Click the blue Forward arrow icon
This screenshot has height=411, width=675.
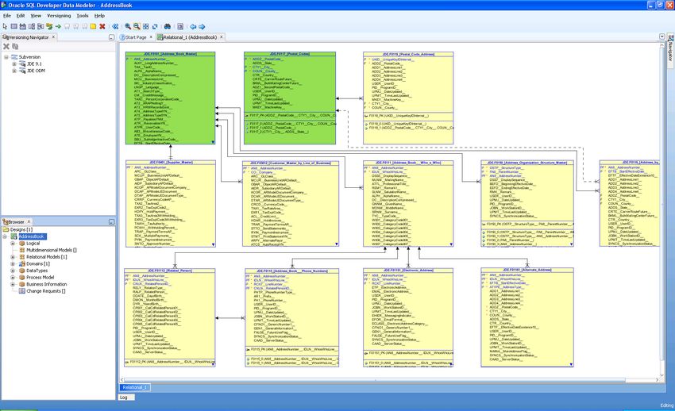click(202, 27)
